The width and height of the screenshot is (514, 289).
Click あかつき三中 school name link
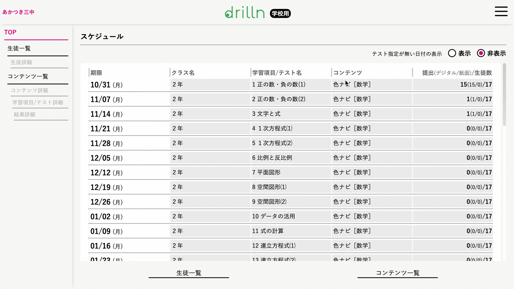tap(18, 12)
